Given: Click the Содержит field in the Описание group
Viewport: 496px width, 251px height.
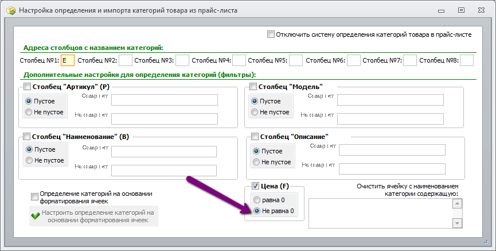Looking at the screenshot, I should tap(392, 150).
